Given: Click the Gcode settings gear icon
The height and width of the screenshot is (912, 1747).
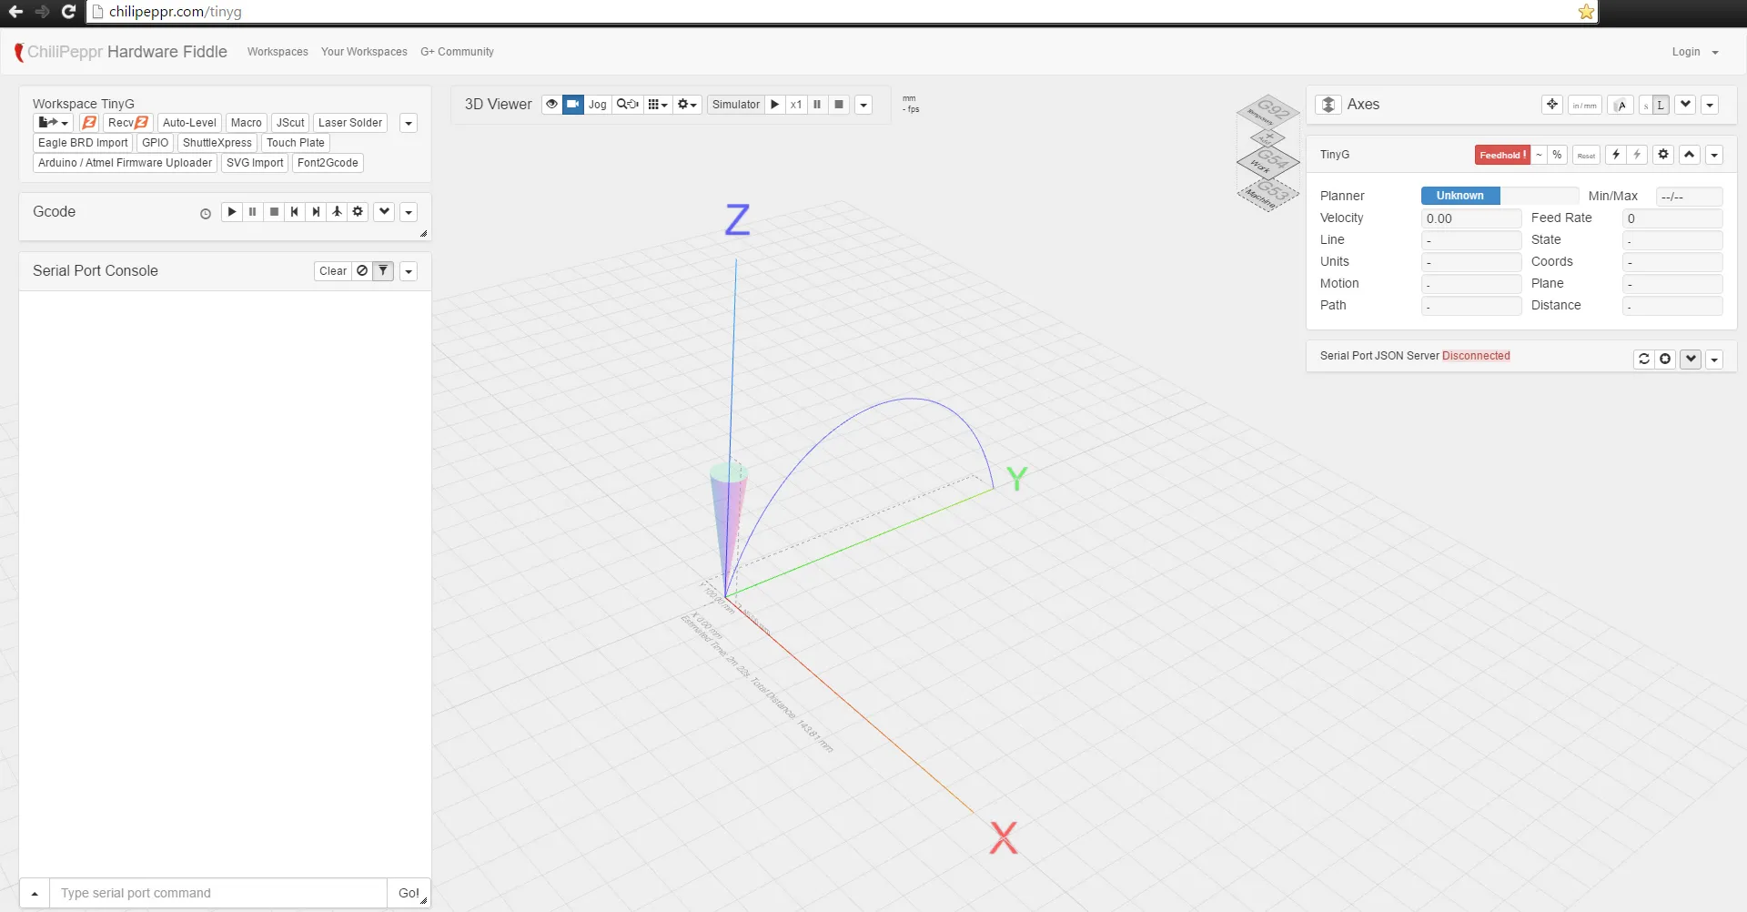Looking at the screenshot, I should pyautogui.click(x=358, y=212).
